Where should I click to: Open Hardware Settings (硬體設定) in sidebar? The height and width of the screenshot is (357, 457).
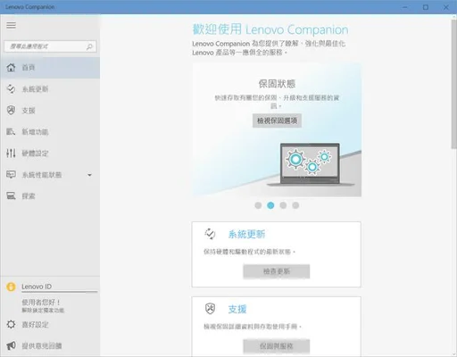[x=50, y=154]
